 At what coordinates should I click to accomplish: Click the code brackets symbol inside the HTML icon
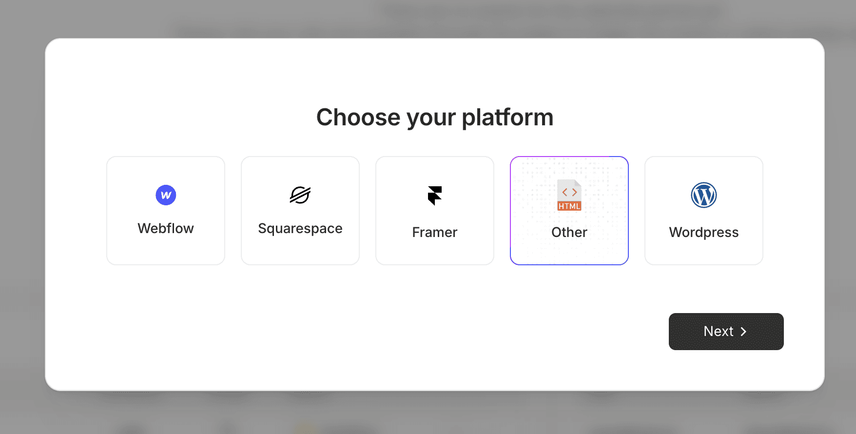point(569,192)
